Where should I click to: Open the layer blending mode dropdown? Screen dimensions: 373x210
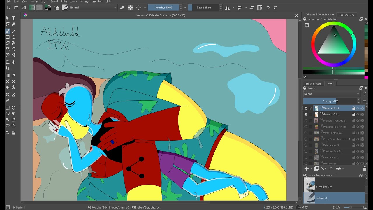332,94
